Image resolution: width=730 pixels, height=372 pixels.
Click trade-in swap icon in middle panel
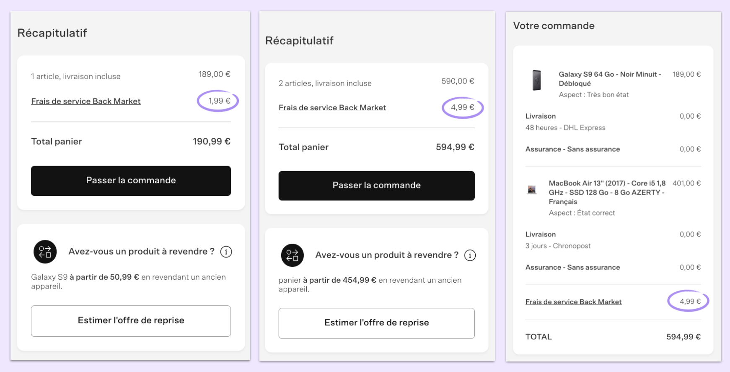[292, 255]
